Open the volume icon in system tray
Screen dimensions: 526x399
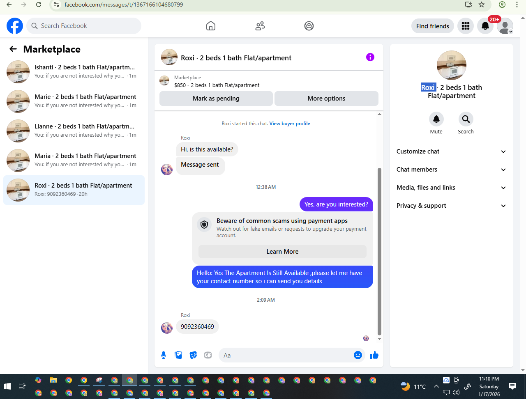(x=456, y=393)
